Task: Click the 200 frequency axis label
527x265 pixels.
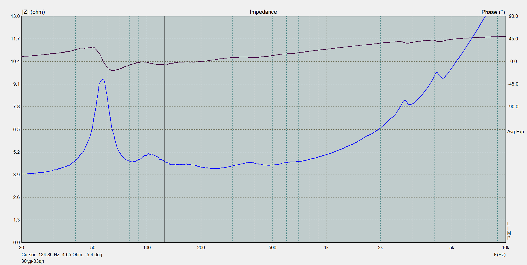Action: click(x=201, y=247)
